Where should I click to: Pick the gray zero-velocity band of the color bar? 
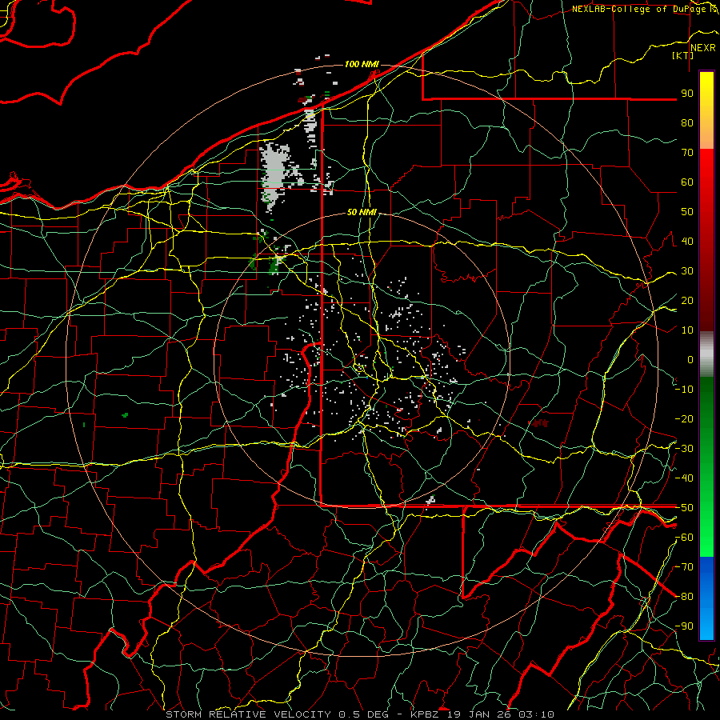706,354
